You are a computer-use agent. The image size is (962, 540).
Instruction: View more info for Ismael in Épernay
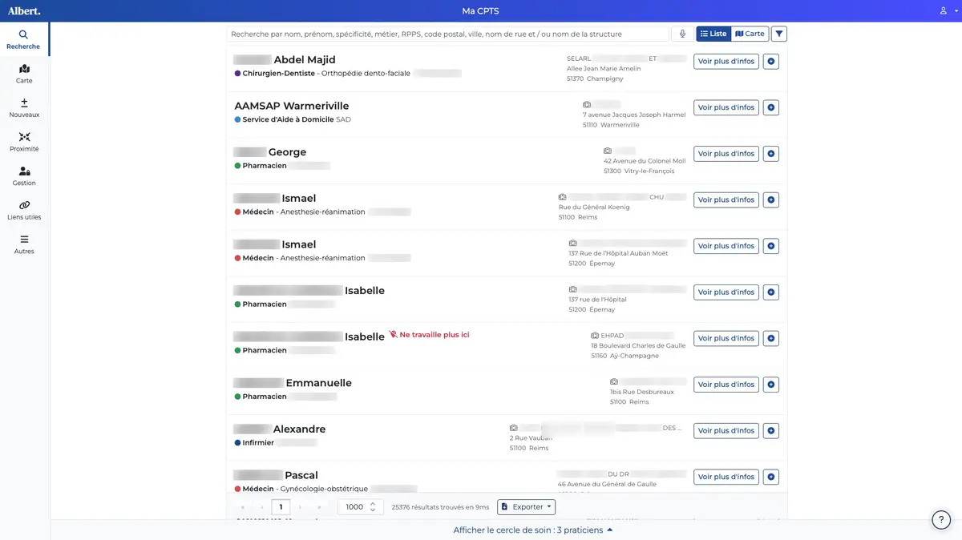click(x=726, y=246)
